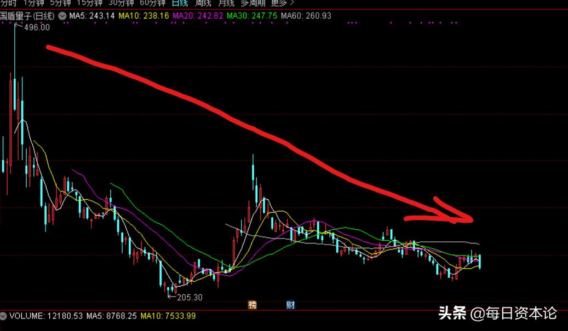Click the MA20: 242.82 indicator label
The image size is (568, 331).
tap(198, 16)
